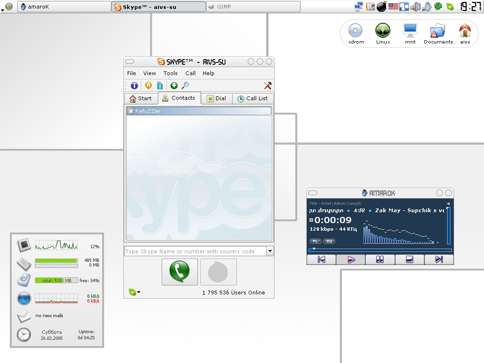This screenshot has width=484, height=363.
Task: Open the aivs home folder icon
Action: 465,34
